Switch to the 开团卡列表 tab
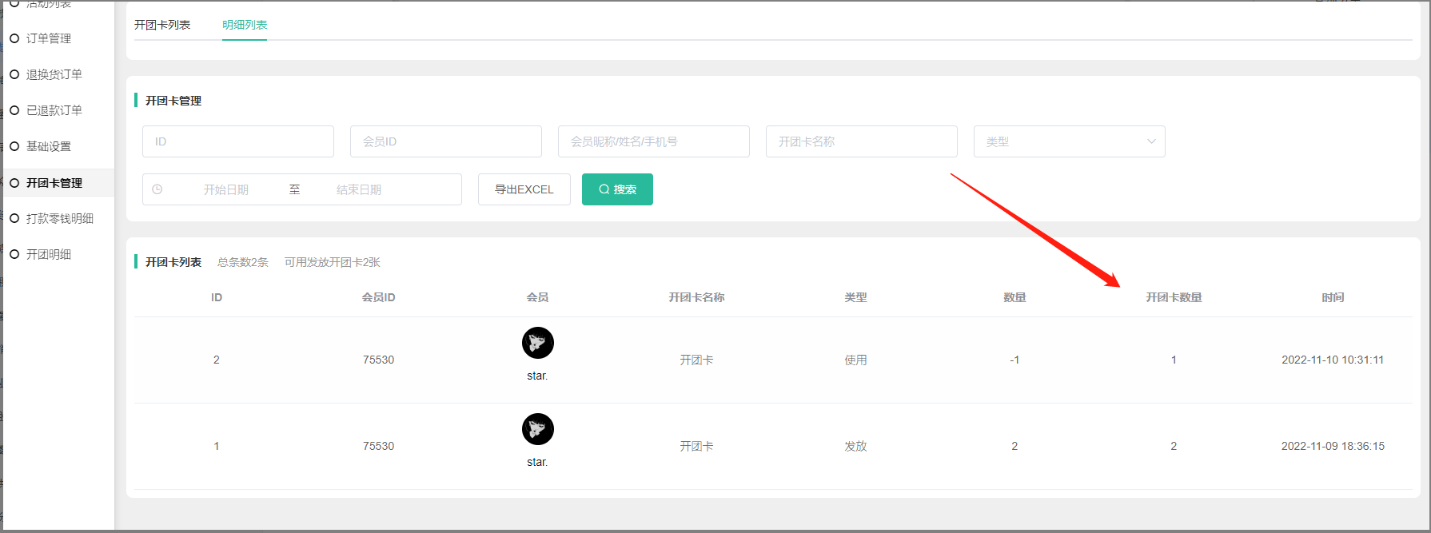1431x533 pixels. (162, 25)
